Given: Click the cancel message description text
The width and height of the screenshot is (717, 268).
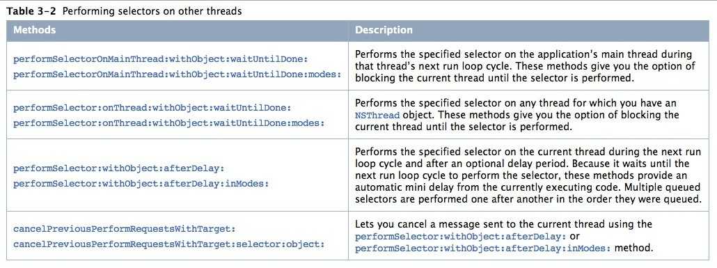Looking at the screenshot, I should (x=503, y=237).
